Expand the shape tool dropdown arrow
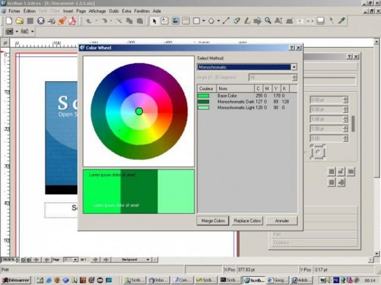 point(203,20)
